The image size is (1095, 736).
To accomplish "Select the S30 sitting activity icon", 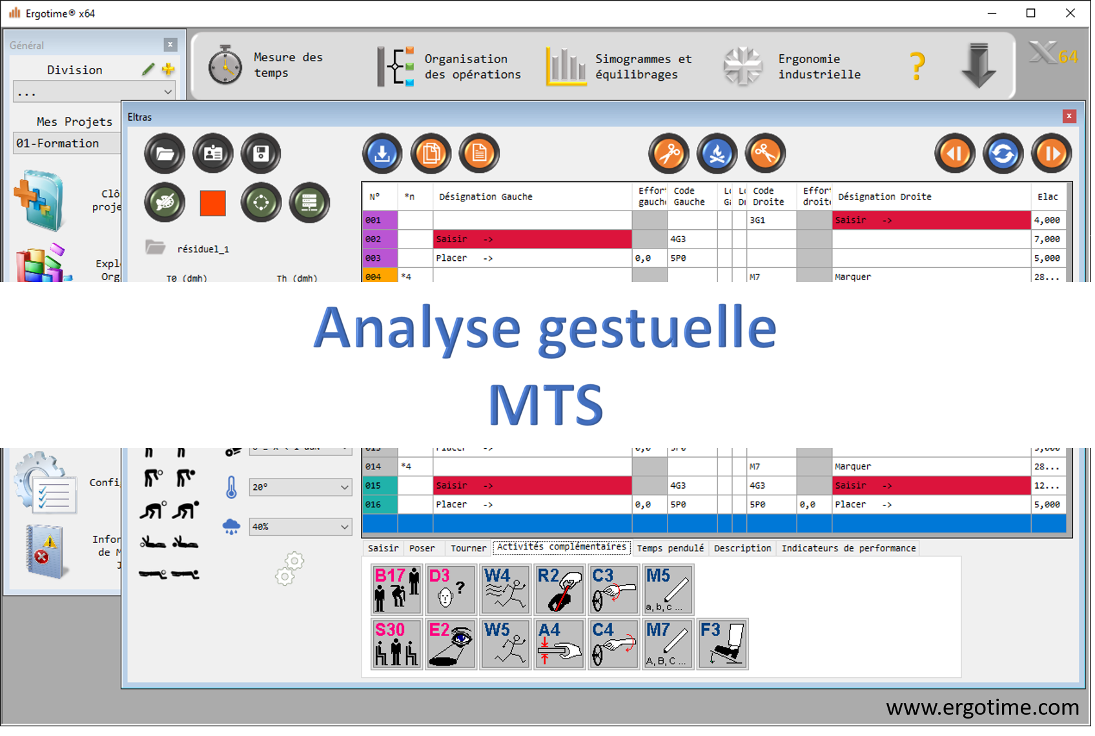I will (x=397, y=644).
